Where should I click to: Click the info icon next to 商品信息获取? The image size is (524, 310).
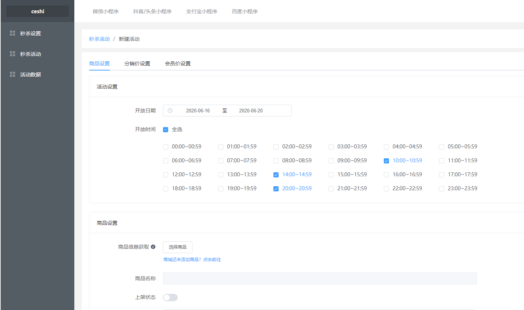(x=153, y=247)
